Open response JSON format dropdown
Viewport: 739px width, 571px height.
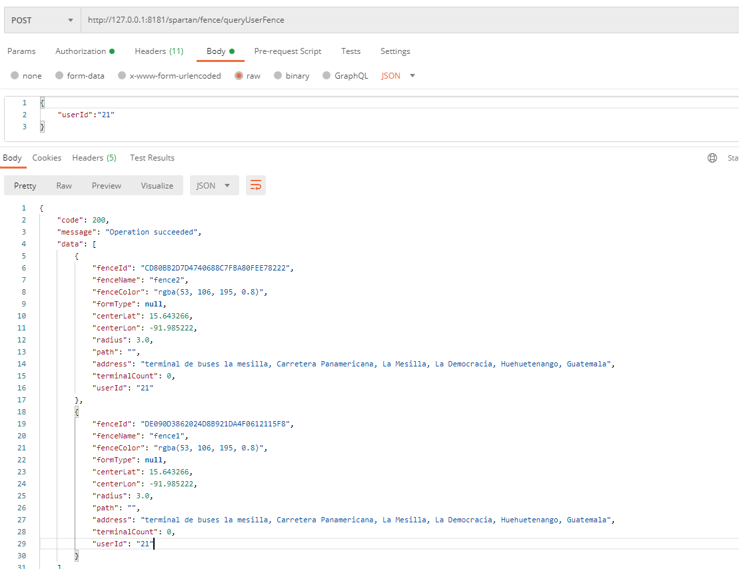[x=214, y=186]
